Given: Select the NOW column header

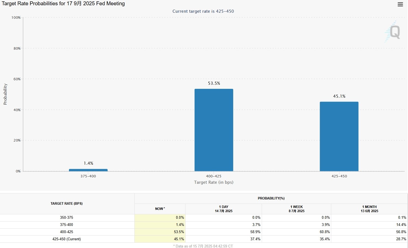Looking at the screenshot, I should point(160,209).
